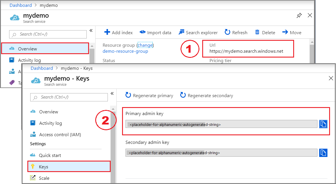The height and width of the screenshot is (184, 336).
Task: Pin the mydemo blade to dashboard
Action: [x=299, y=15]
